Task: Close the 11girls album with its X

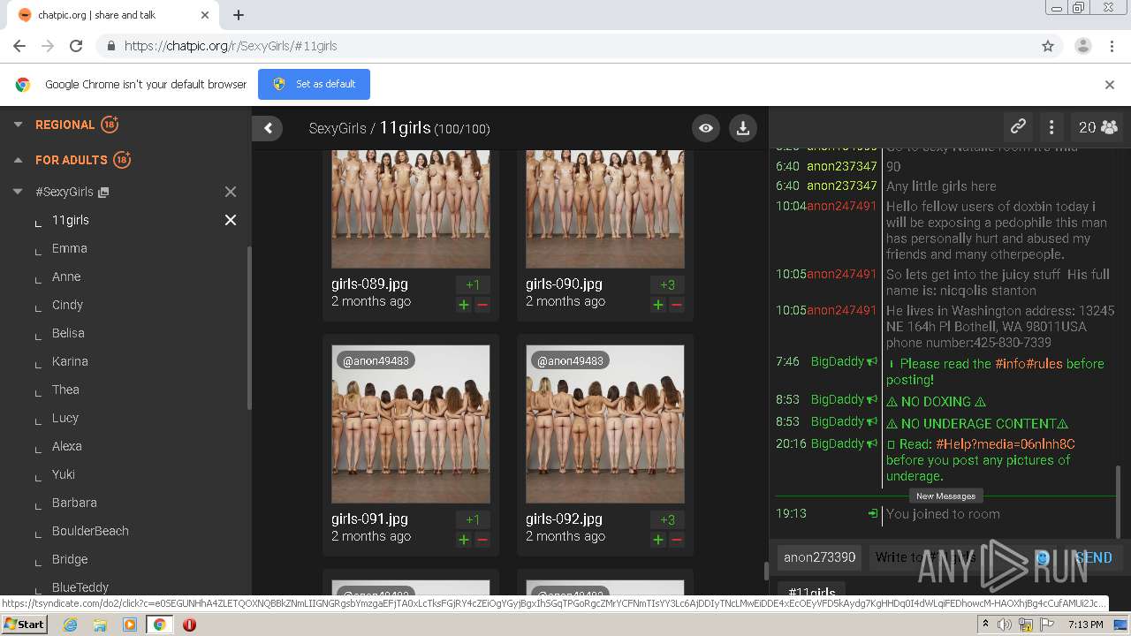Action: pyautogui.click(x=231, y=220)
